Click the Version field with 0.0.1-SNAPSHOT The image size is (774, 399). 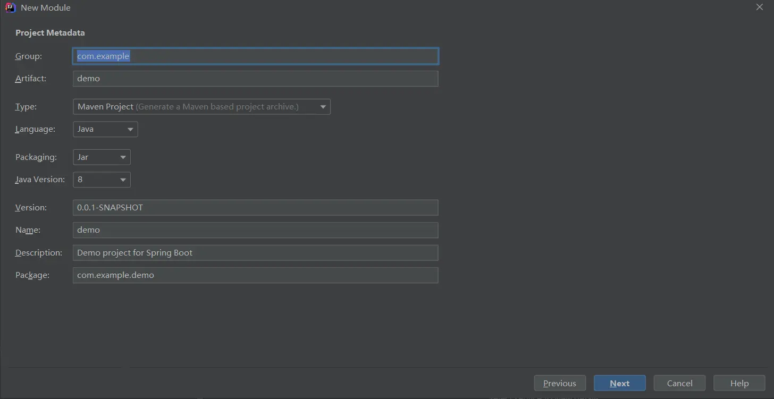tap(255, 208)
